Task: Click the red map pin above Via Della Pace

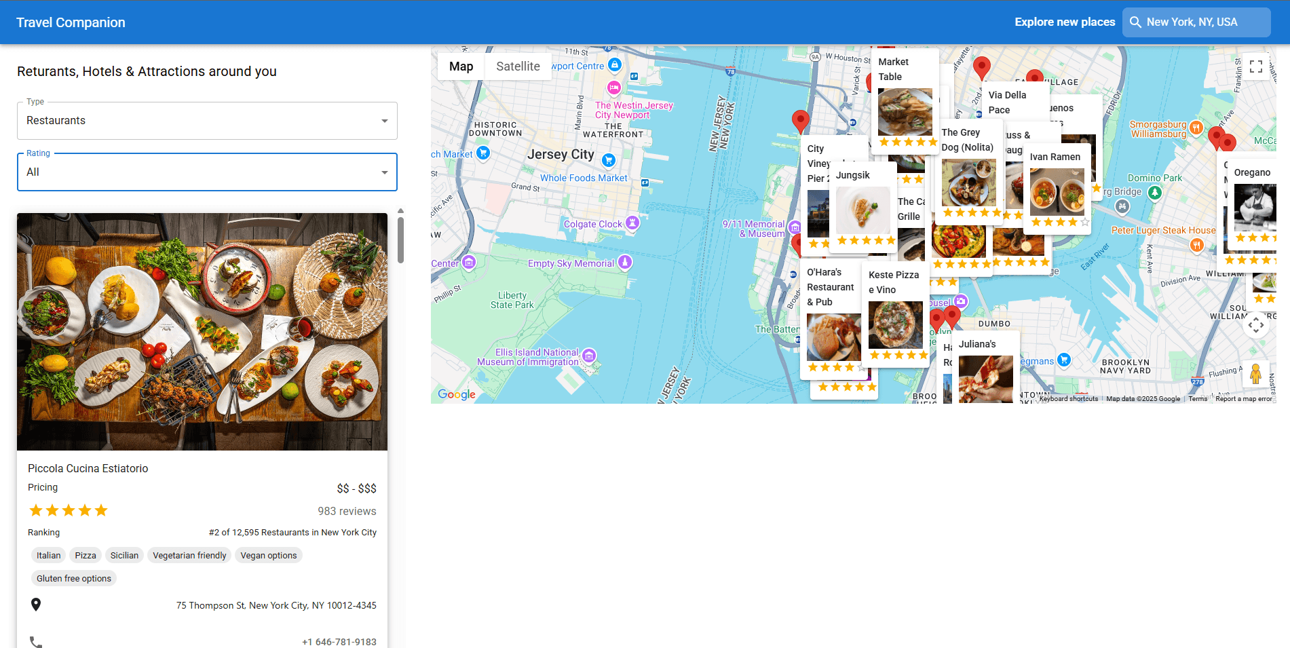Action: pos(981,68)
